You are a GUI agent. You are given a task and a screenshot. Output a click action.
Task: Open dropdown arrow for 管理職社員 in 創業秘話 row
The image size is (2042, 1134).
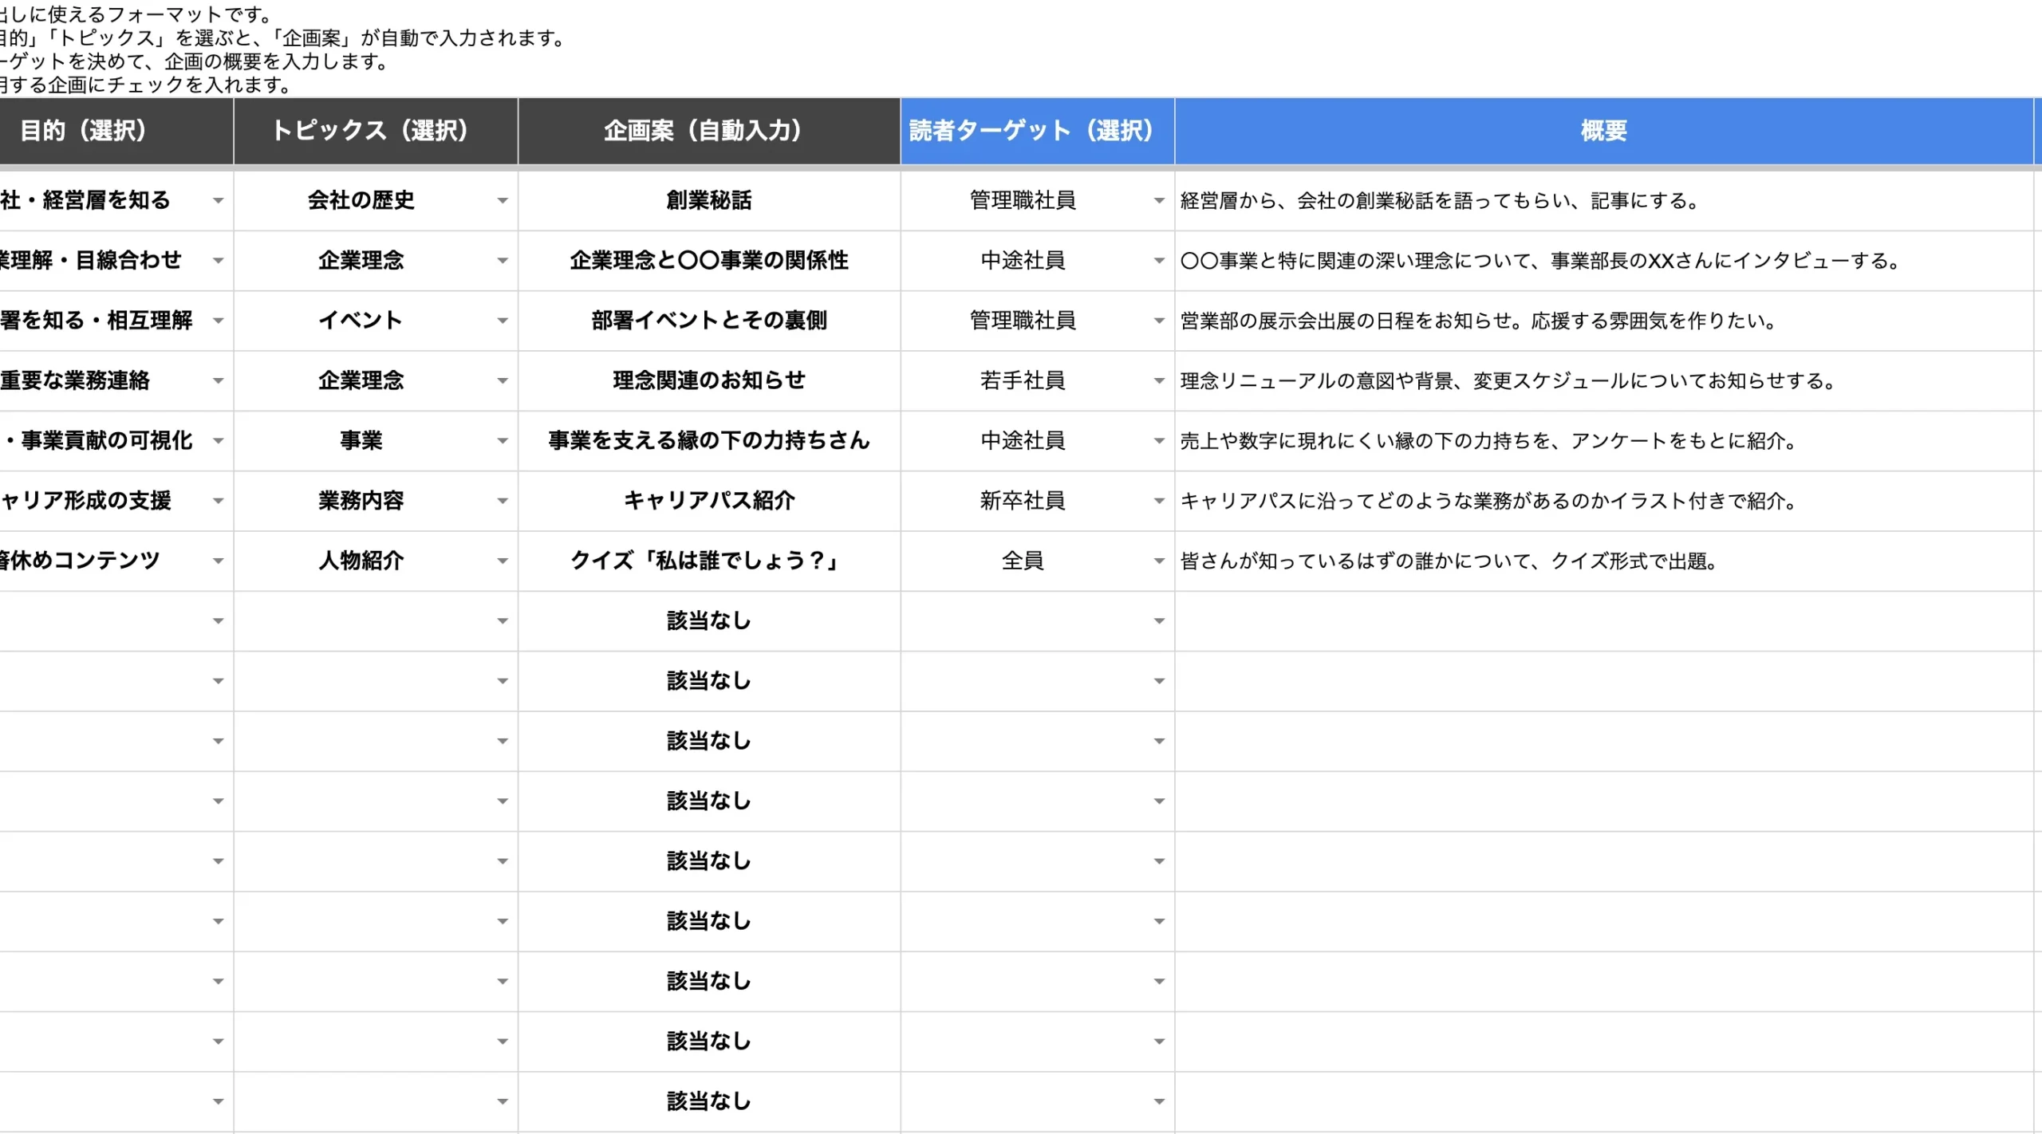[1159, 201]
